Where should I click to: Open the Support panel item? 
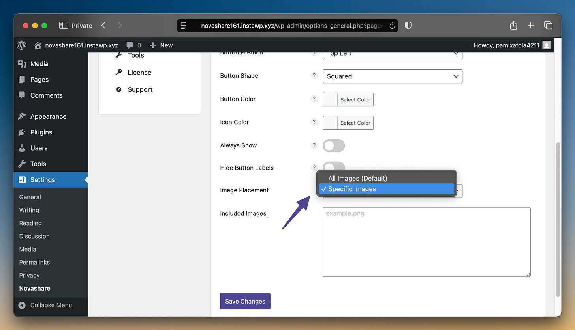140,90
